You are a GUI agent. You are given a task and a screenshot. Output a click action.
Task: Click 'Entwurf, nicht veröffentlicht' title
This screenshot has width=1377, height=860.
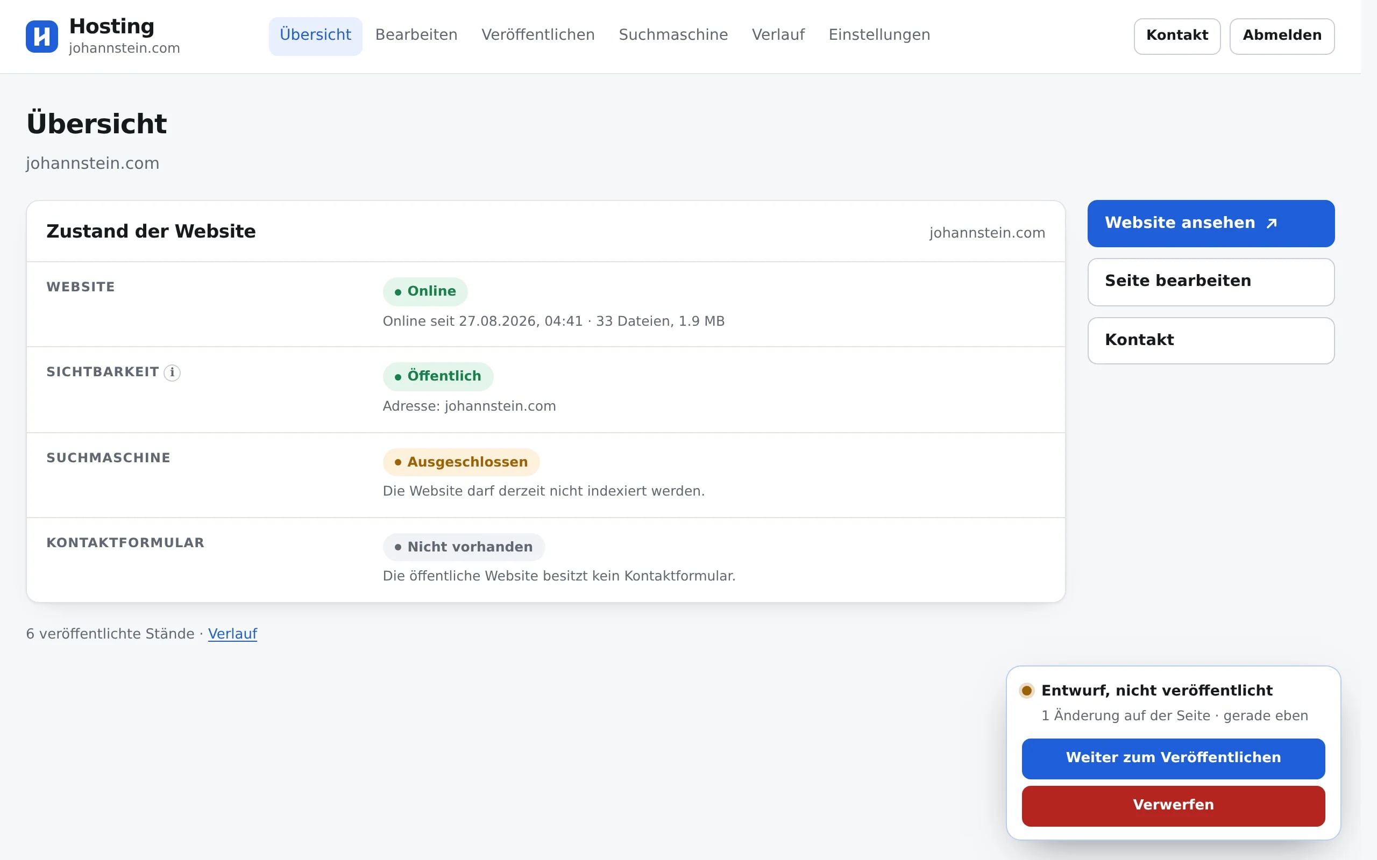coord(1157,691)
